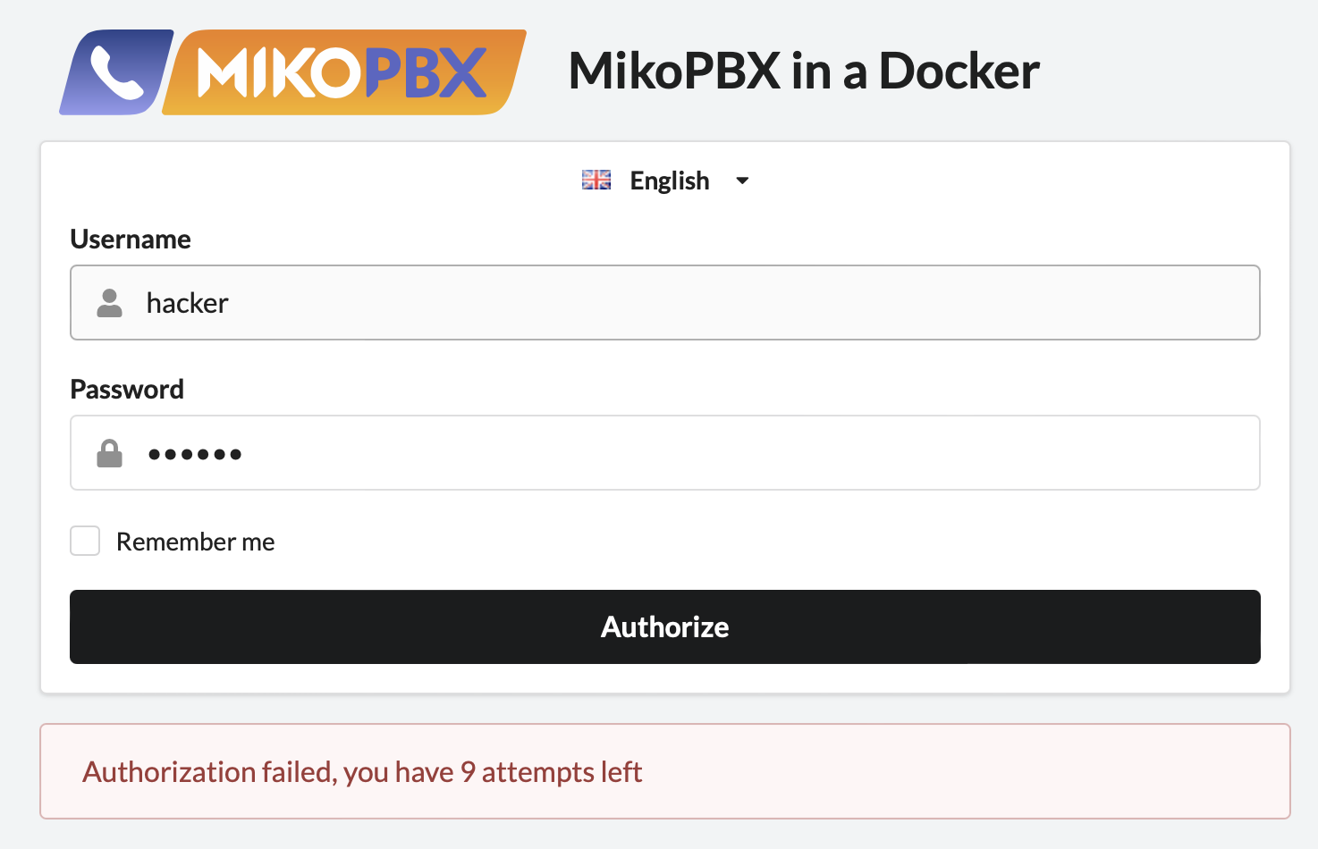
Task: Click the masked password dots
Action: tap(195, 454)
